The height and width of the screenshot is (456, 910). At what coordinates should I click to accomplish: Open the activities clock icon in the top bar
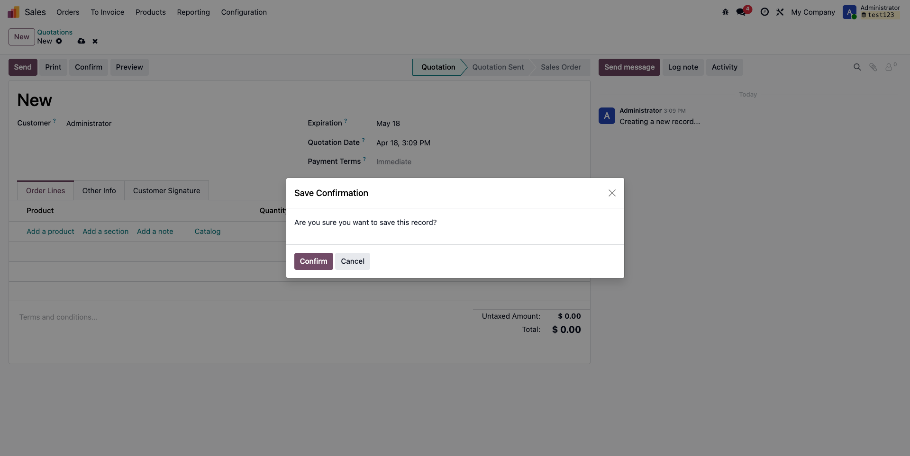tap(764, 12)
